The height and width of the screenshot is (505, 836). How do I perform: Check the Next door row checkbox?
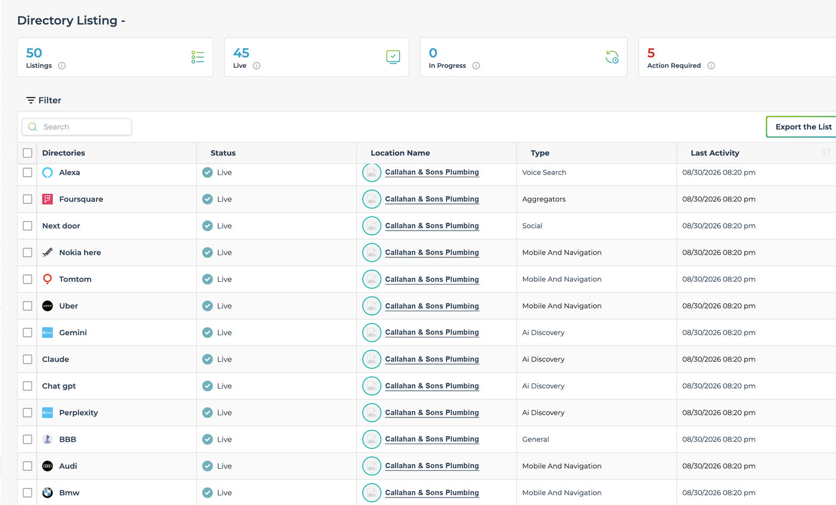pos(28,226)
